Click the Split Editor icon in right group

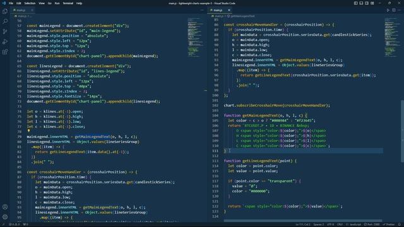pos(394,10)
